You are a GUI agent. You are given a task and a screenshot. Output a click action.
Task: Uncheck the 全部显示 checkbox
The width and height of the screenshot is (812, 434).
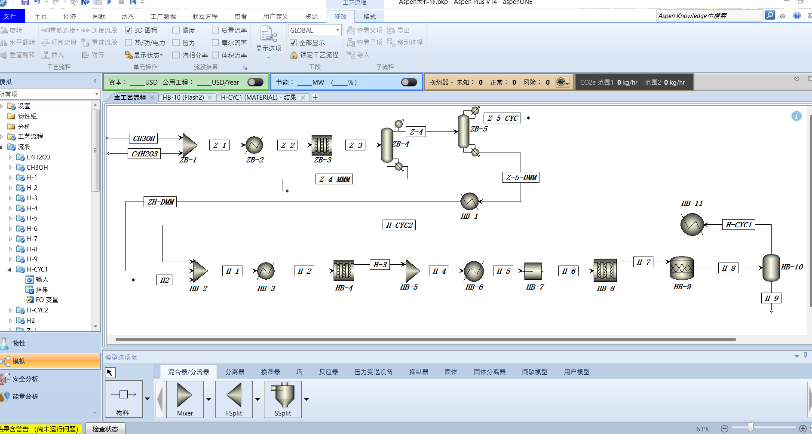tap(293, 43)
